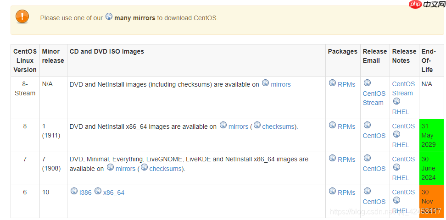The height and width of the screenshot is (220, 446).
Task: Open the CentOS Stream release email link
Action: coord(374,98)
